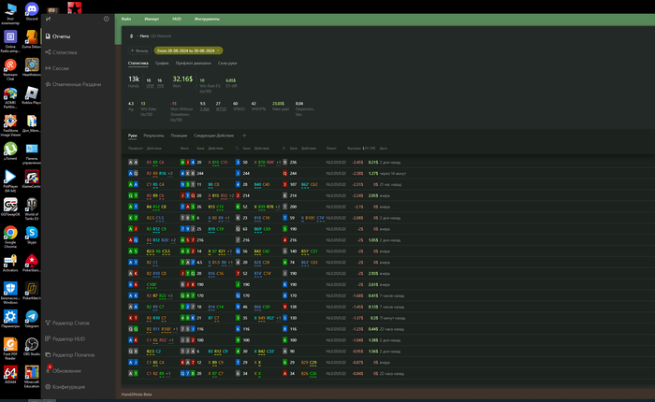Open the Инструменты menu
The image size is (655, 402).
[207, 19]
